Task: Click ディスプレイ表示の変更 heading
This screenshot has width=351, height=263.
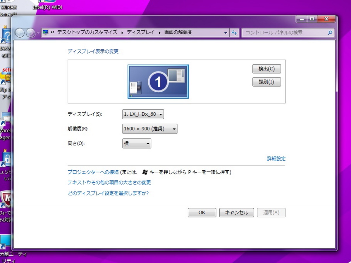Action: point(93,51)
